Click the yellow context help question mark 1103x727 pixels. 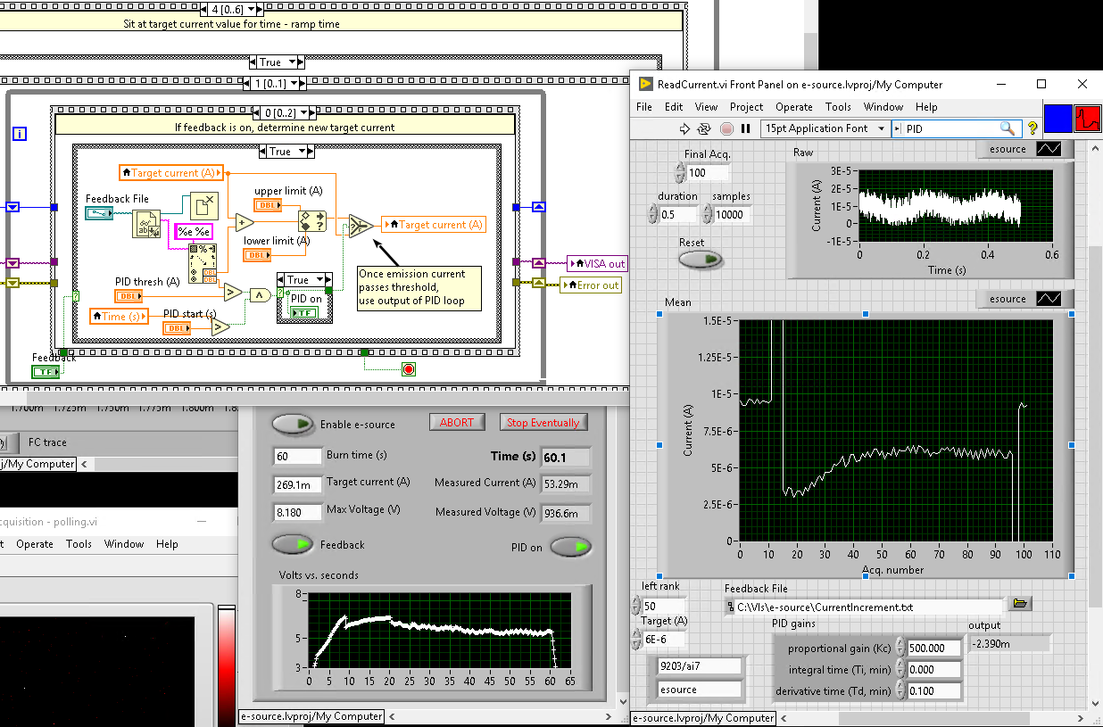coord(1033,128)
